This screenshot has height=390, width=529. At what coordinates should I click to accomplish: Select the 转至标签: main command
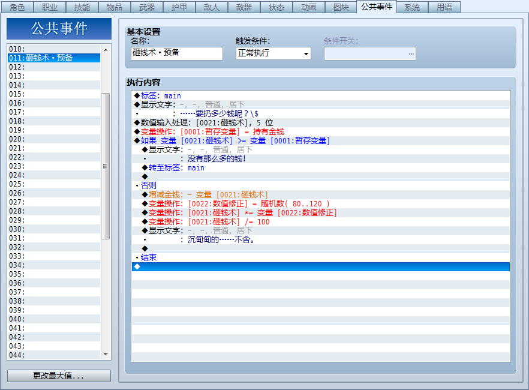click(321, 167)
